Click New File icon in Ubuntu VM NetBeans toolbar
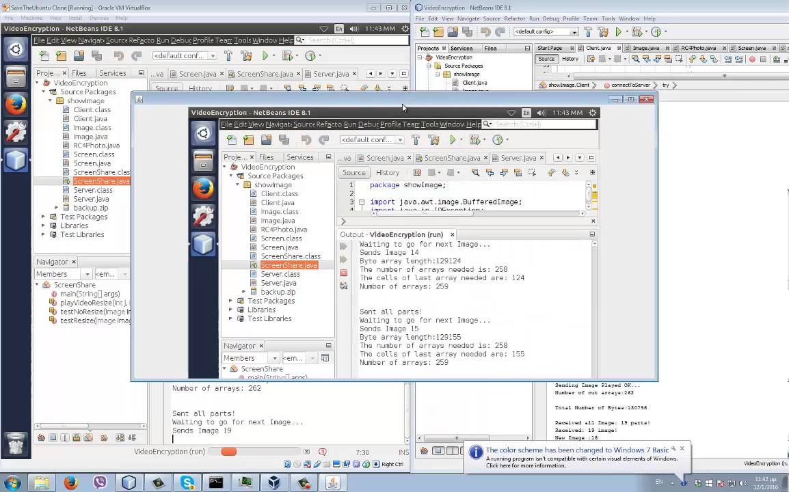This screenshot has width=789, height=492. 44,56
